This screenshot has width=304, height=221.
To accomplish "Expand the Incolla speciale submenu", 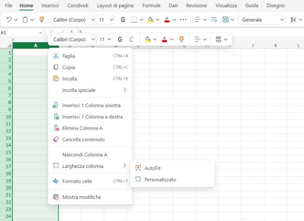I will coord(90,90).
